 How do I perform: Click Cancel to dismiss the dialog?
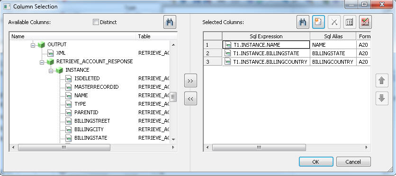[x=353, y=162]
